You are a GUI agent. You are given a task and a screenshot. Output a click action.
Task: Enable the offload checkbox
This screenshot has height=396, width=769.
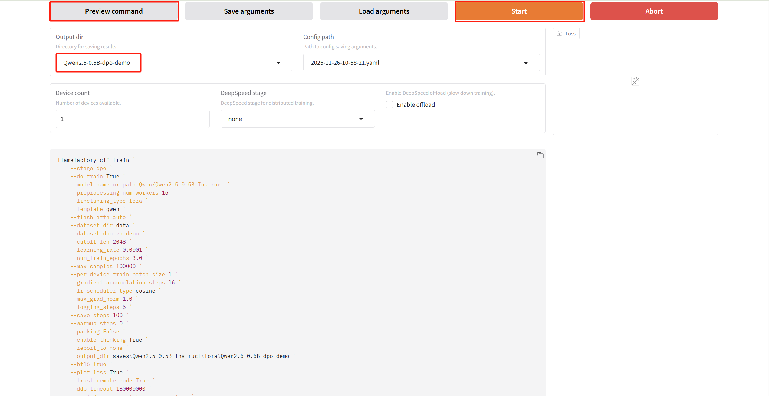pos(389,105)
